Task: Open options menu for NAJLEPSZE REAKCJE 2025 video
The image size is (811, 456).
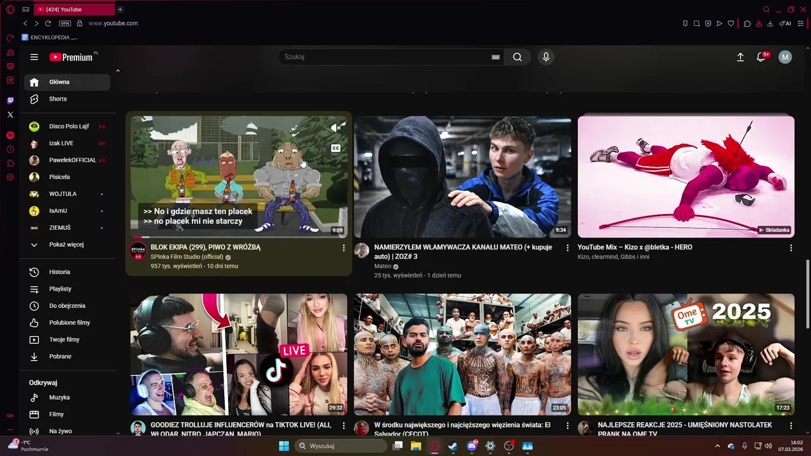Action: click(x=791, y=426)
